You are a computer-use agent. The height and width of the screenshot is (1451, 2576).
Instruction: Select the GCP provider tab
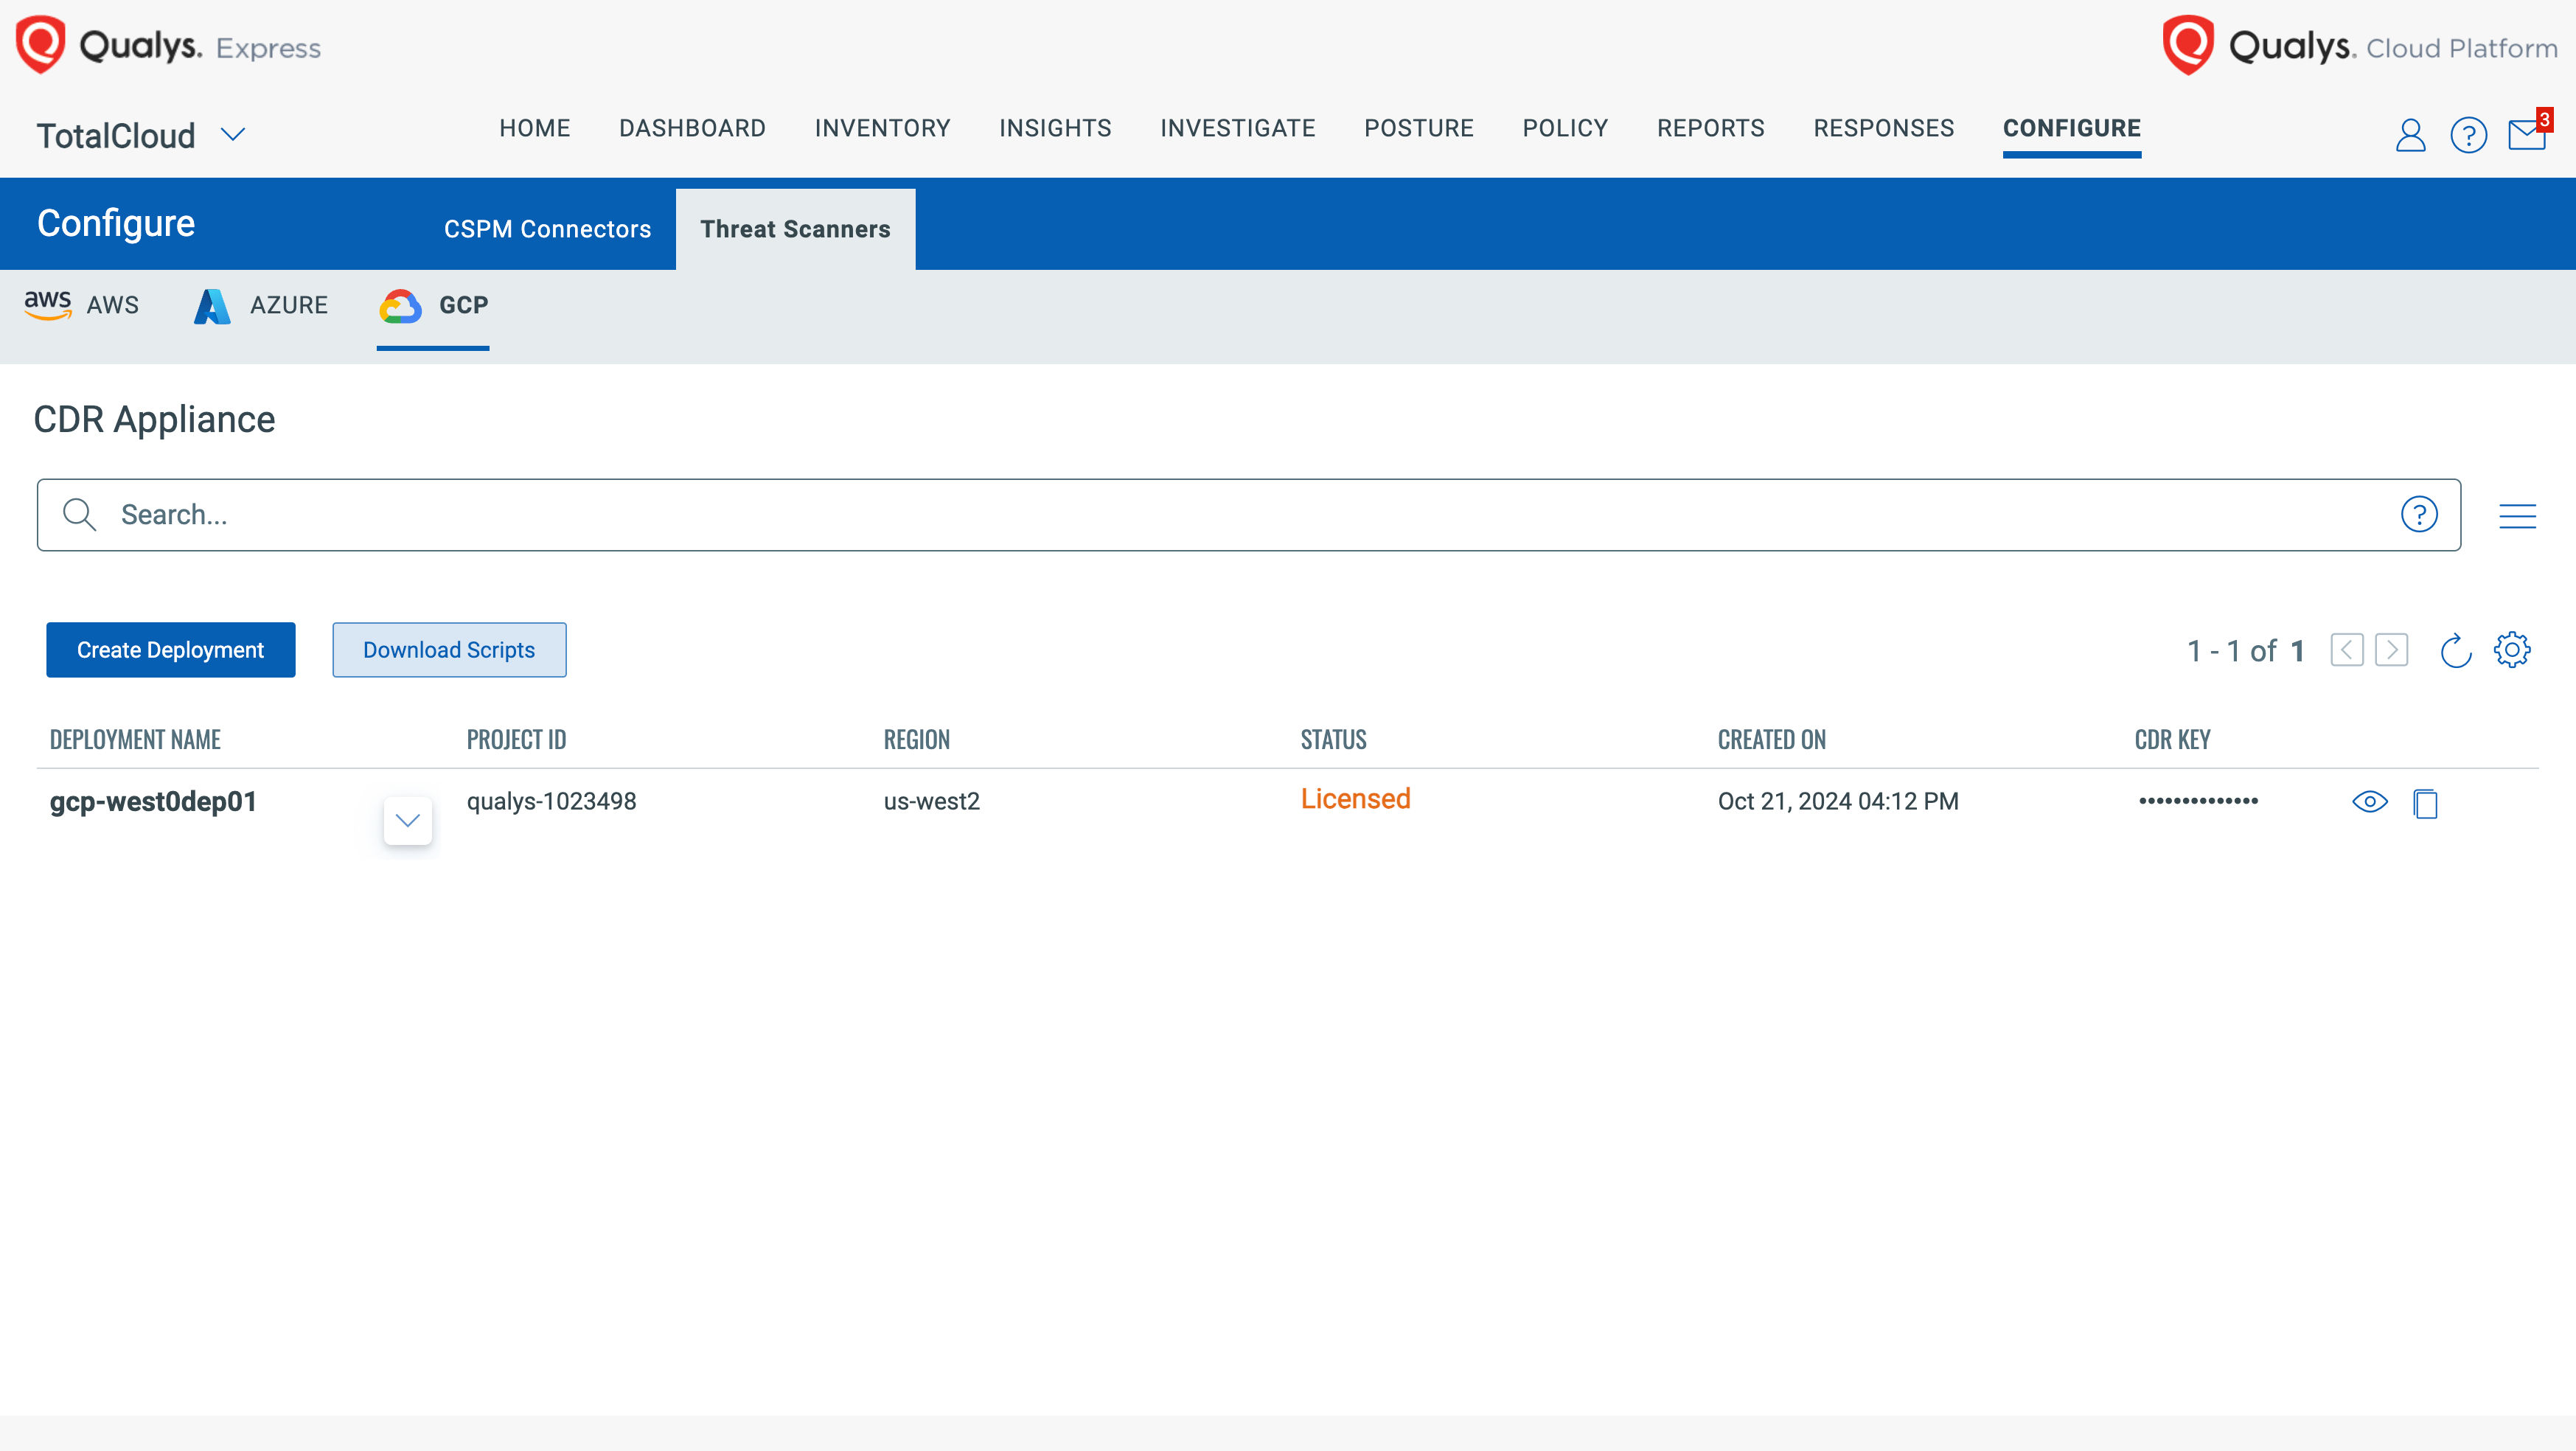(433, 305)
